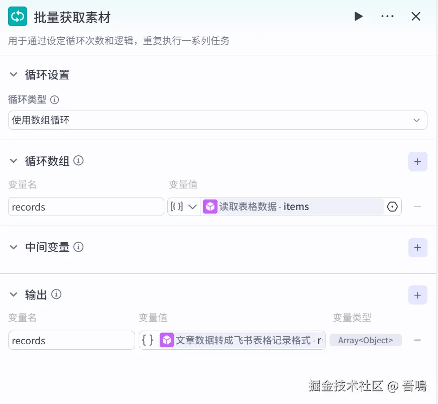438x404 pixels.
Task: Click info icon beside 输出
Action: pyautogui.click(x=57, y=294)
